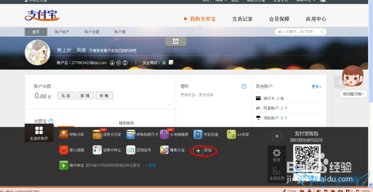373x192 pixels.
Task: Click the 理财 help question mark icon
Action: [244, 86]
